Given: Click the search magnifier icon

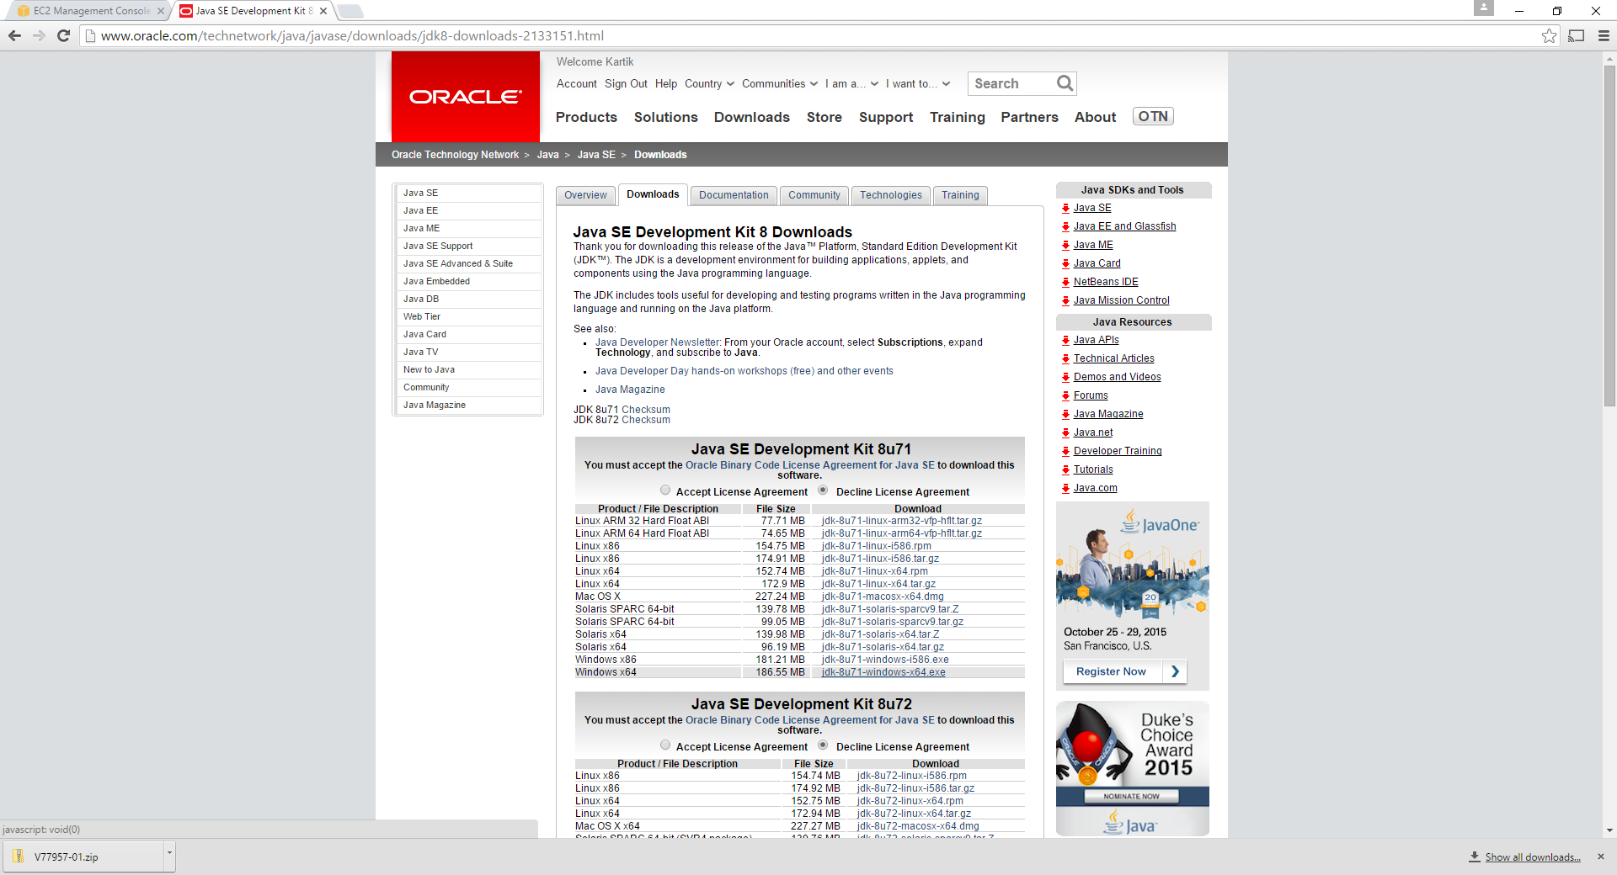Looking at the screenshot, I should coord(1065,83).
